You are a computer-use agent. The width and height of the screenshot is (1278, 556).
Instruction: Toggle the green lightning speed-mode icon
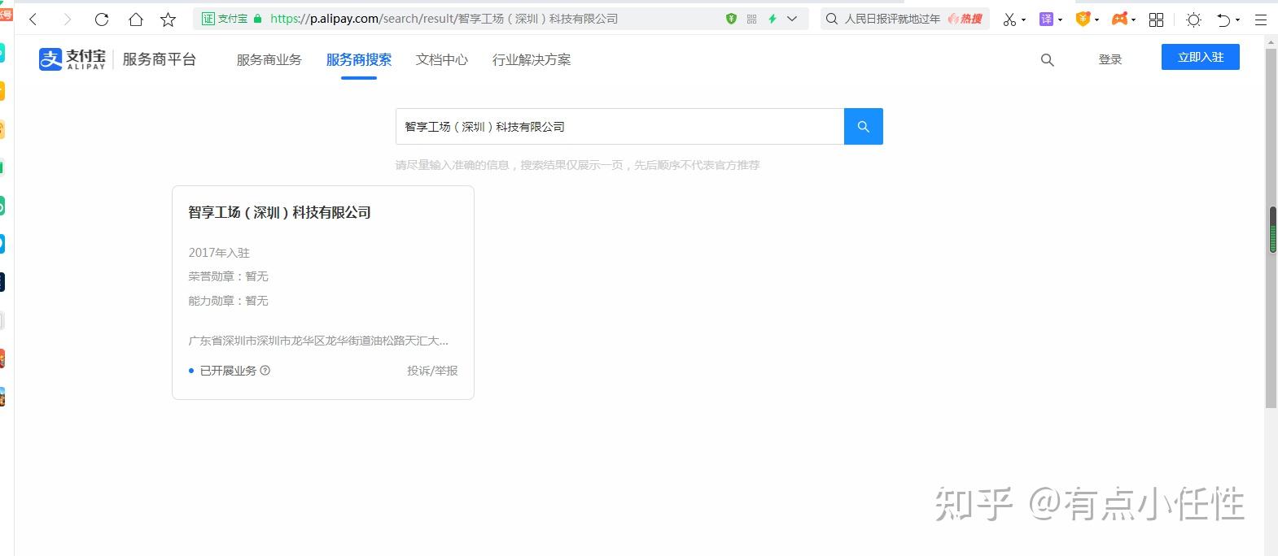(x=772, y=19)
